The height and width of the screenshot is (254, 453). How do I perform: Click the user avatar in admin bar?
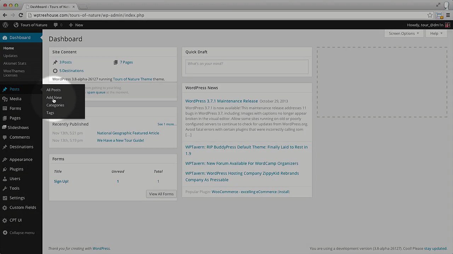point(448,25)
